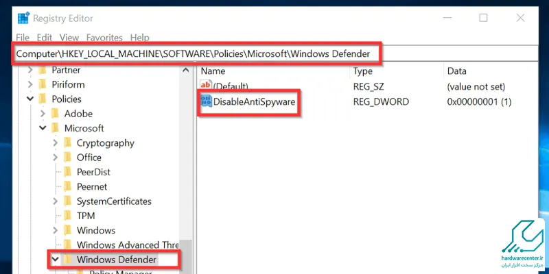Open the Edit menu
The image size is (549, 274).
click(45, 38)
